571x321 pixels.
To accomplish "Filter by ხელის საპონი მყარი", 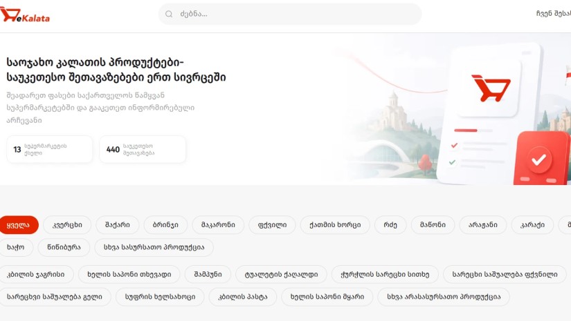I will 327,297.
